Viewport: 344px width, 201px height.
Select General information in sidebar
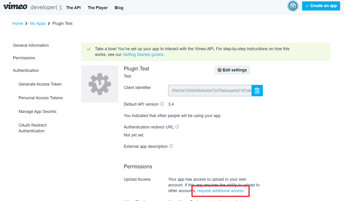[x=31, y=45]
